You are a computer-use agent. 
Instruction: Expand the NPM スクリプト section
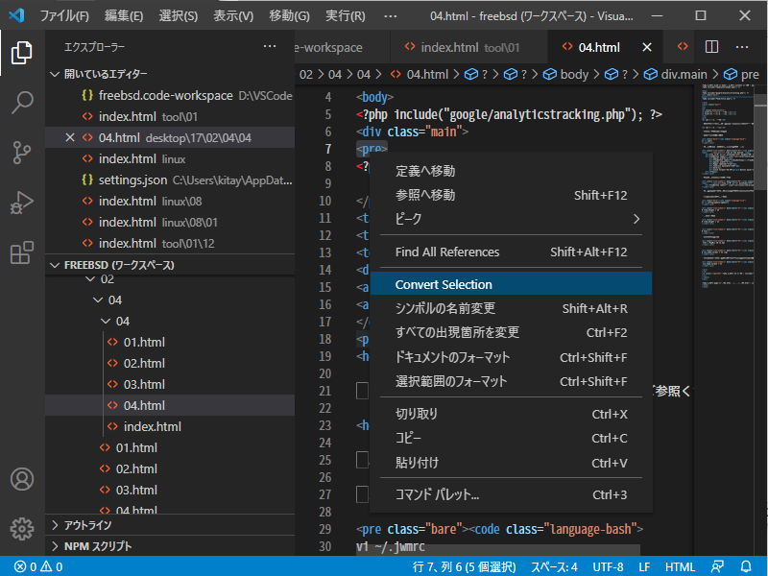click(x=170, y=546)
